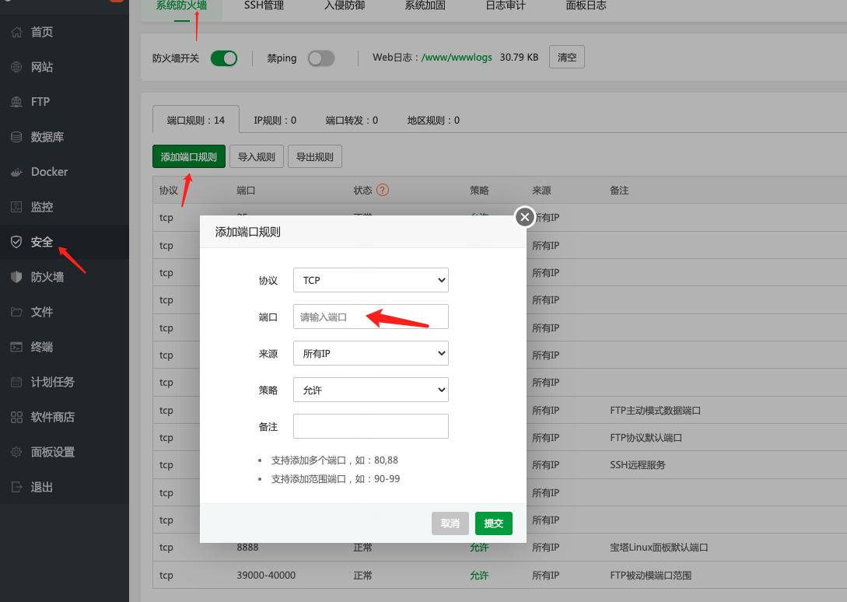The image size is (847, 602).
Task: Switch to the 面板日志 tab
Action: coord(586,5)
